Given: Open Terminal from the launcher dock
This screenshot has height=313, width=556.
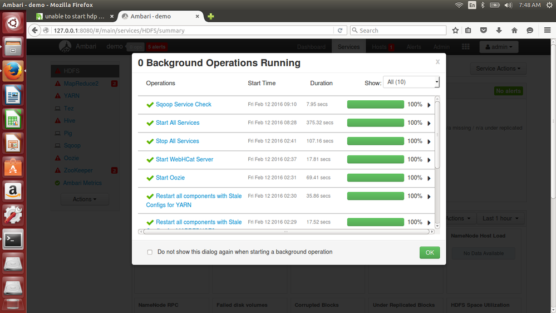Looking at the screenshot, I should pos(13,239).
